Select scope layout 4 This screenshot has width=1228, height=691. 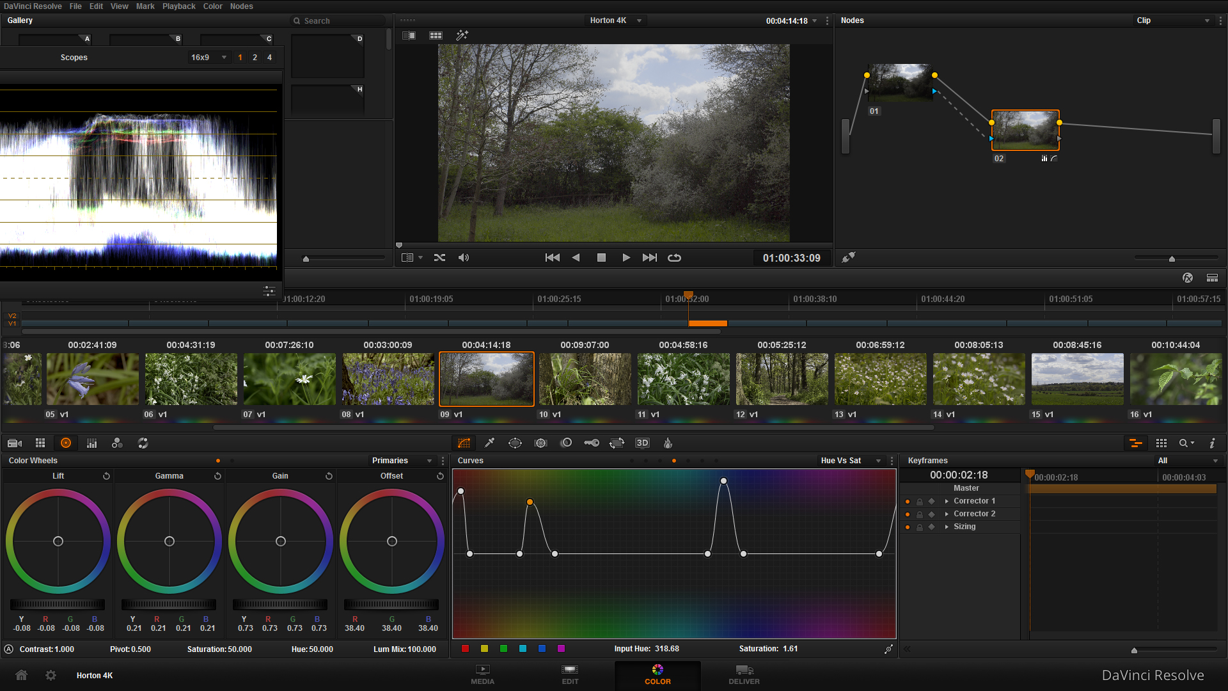[270, 58]
